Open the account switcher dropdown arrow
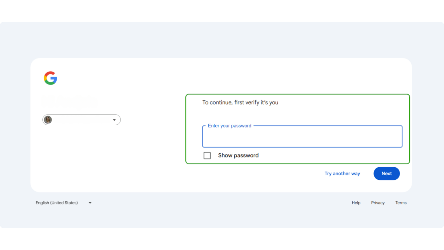The image size is (444, 250). coord(114,120)
